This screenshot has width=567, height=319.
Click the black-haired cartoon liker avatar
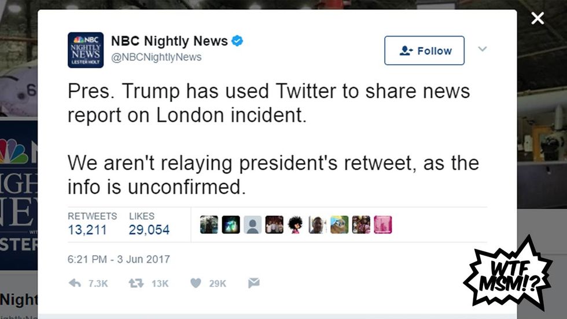coord(296,225)
